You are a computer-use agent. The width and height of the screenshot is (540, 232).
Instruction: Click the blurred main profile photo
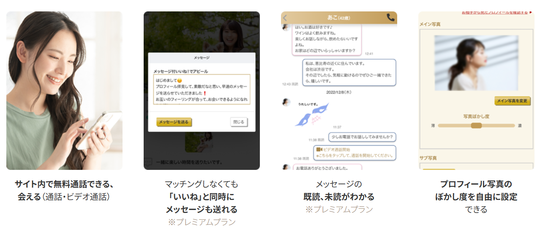476,63
